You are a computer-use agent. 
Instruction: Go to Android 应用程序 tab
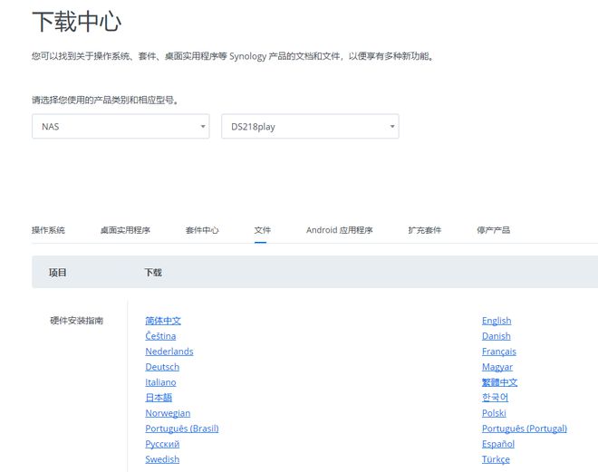click(339, 230)
